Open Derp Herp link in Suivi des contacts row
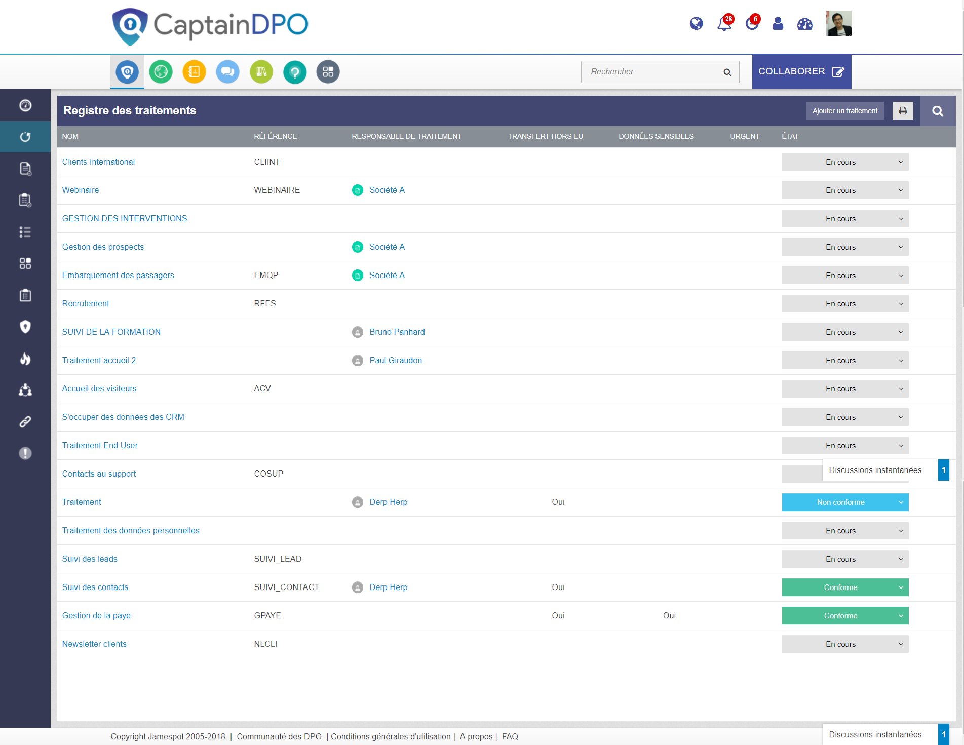 coord(389,587)
